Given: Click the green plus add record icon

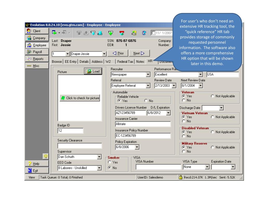Looking at the screenshot, I should (111, 33).
